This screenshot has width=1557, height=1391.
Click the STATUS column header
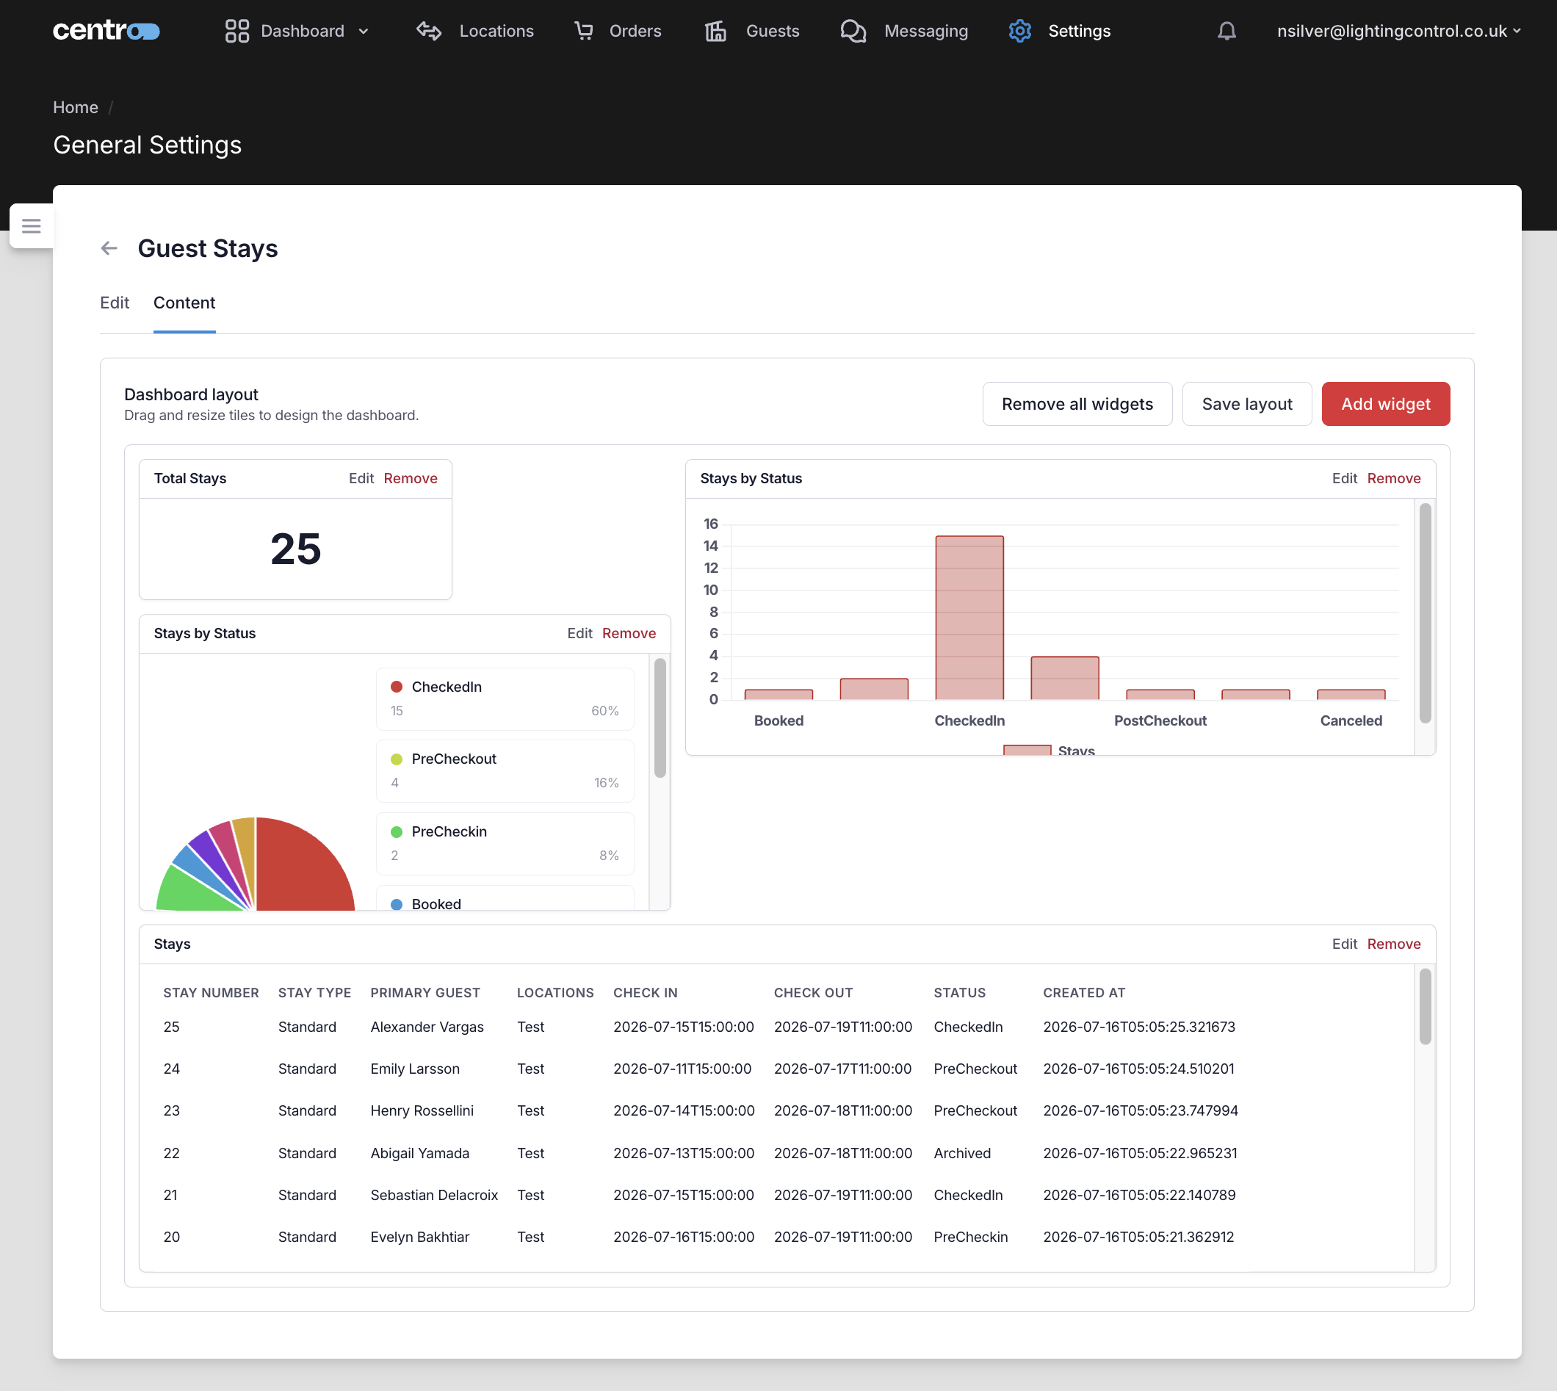click(959, 993)
